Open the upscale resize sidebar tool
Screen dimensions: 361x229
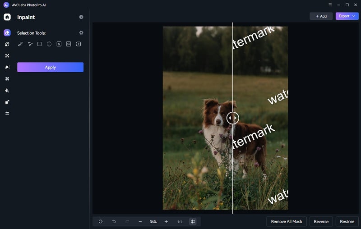pyautogui.click(x=7, y=102)
